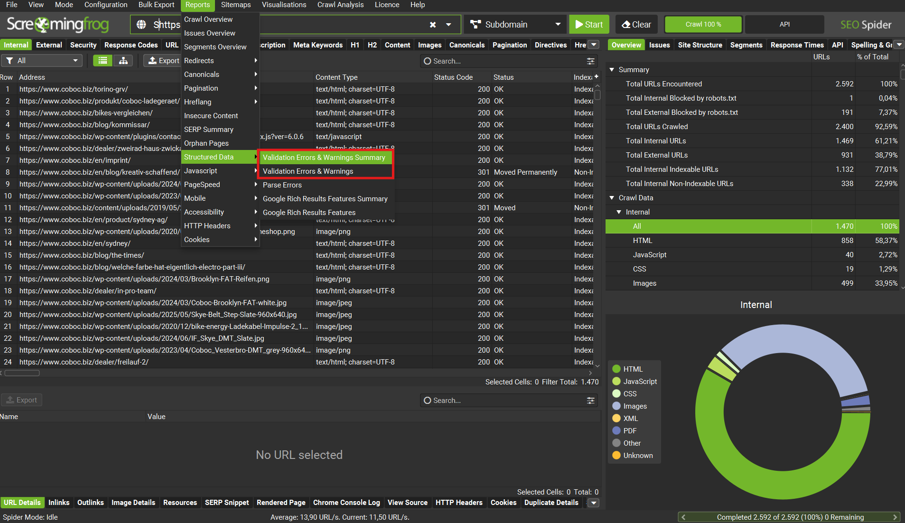Open the All filter dropdown
This screenshot has width=905, height=523.
[x=42, y=61]
